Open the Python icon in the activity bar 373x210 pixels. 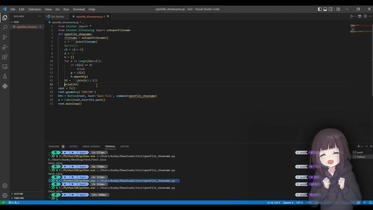click(5, 86)
